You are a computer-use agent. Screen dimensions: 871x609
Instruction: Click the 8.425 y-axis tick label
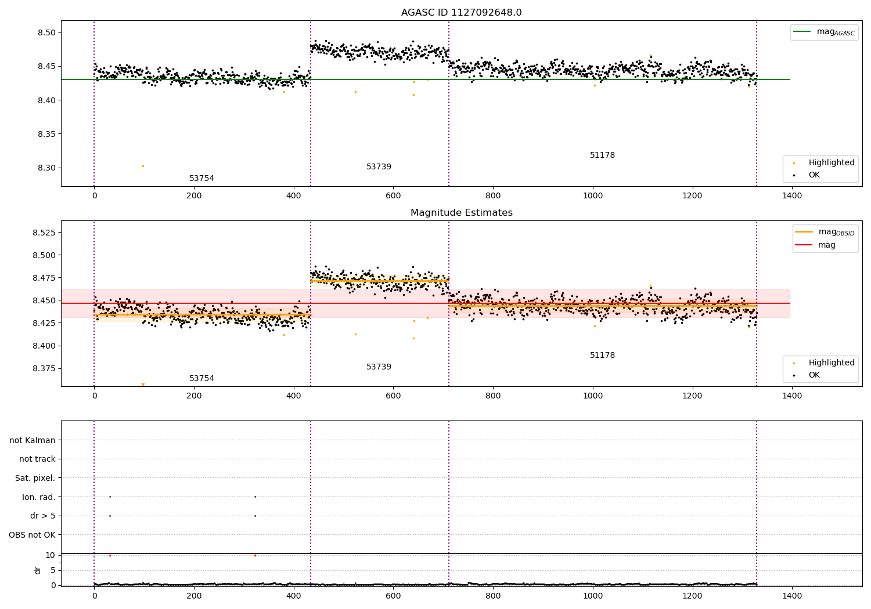pos(45,323)
